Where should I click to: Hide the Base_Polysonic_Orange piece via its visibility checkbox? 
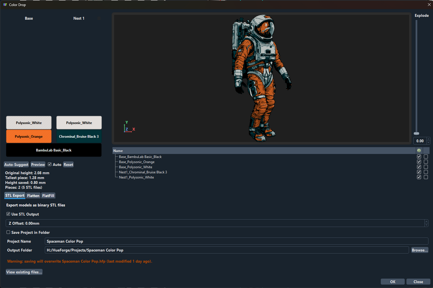tap(419, 162)
